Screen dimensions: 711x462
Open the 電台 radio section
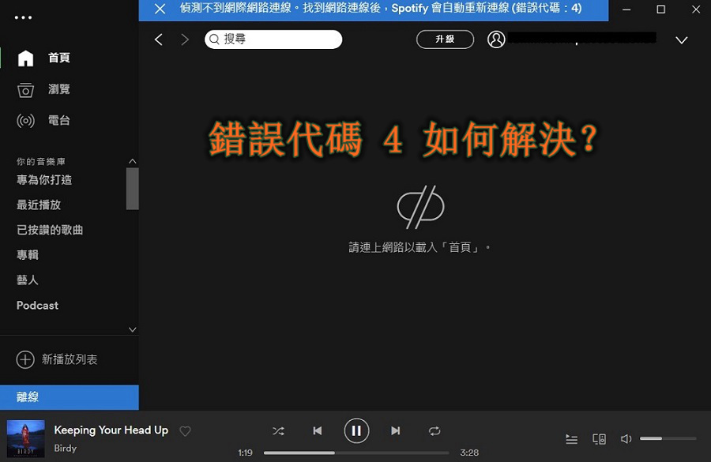pyautogui.click(x=59, y=120)
